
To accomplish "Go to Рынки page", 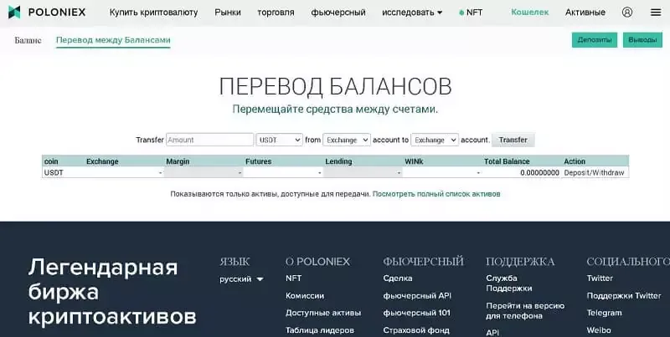I will [228, 13].
